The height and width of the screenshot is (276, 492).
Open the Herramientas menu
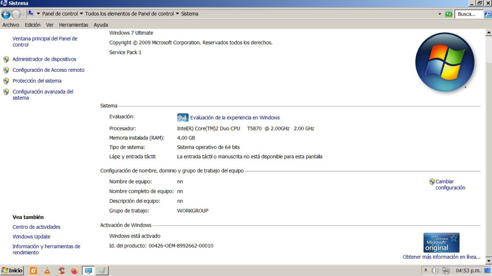[x=73, y=25]
